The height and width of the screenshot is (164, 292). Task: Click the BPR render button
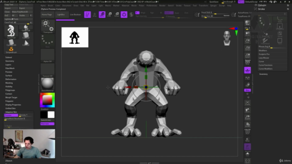(247, 23)
